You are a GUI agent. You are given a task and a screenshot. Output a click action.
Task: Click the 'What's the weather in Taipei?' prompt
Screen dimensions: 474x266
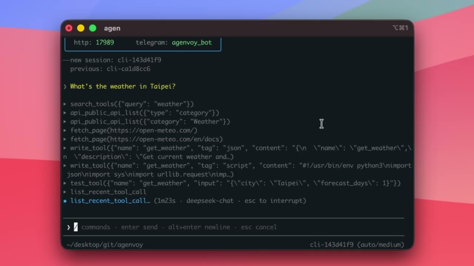click(123, 86)
